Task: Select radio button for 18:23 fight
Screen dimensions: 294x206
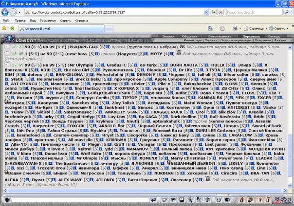Action: click(x=7, y=46)
